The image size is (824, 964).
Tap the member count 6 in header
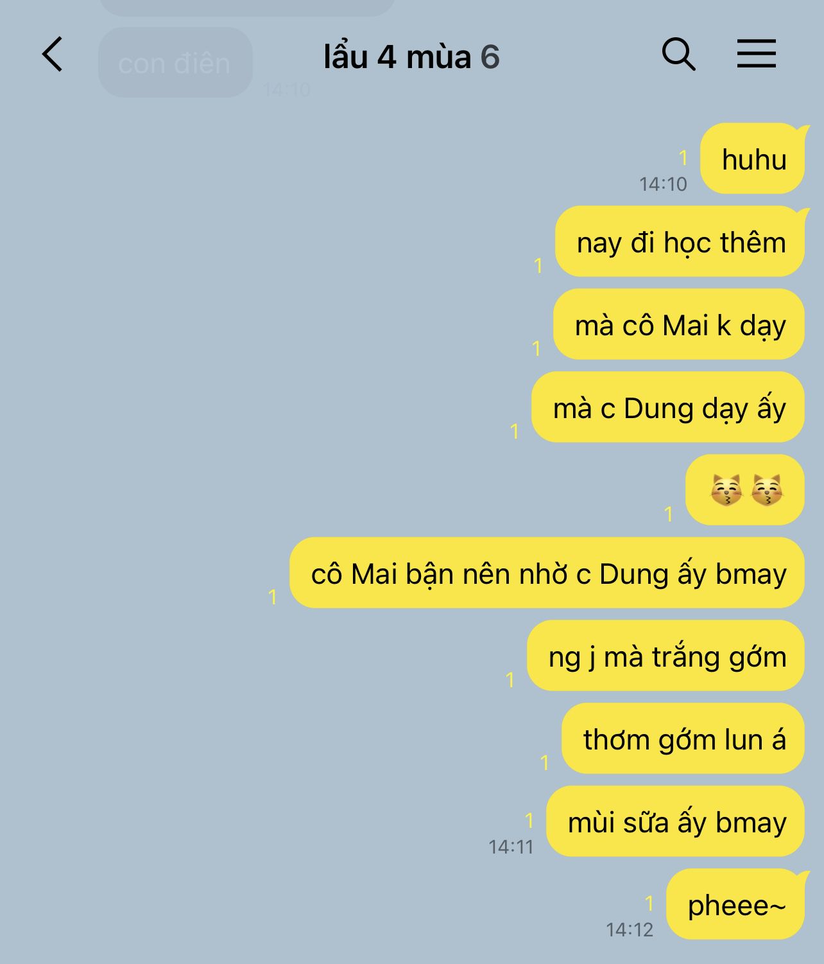490,57
